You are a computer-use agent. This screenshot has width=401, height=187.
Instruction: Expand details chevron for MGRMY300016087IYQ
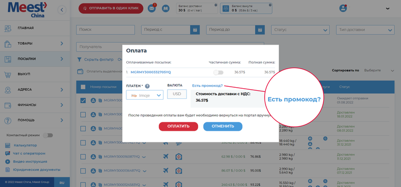(144, 156)
